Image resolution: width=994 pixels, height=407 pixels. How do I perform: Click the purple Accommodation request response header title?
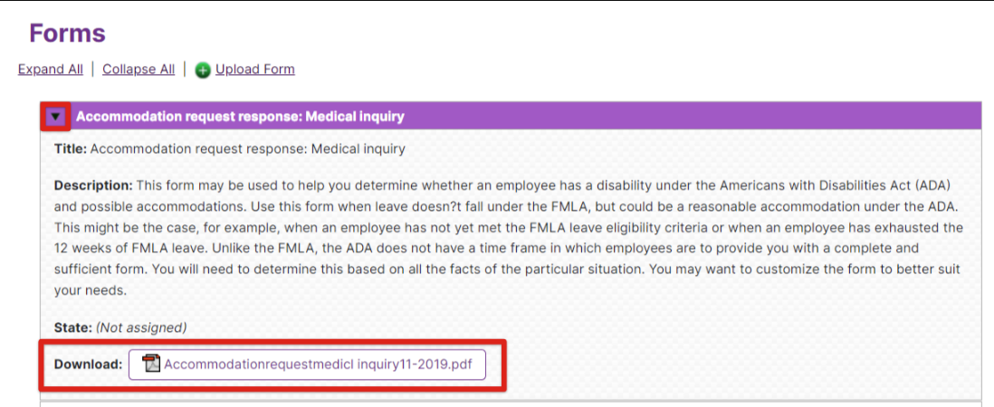coord(240,117)
